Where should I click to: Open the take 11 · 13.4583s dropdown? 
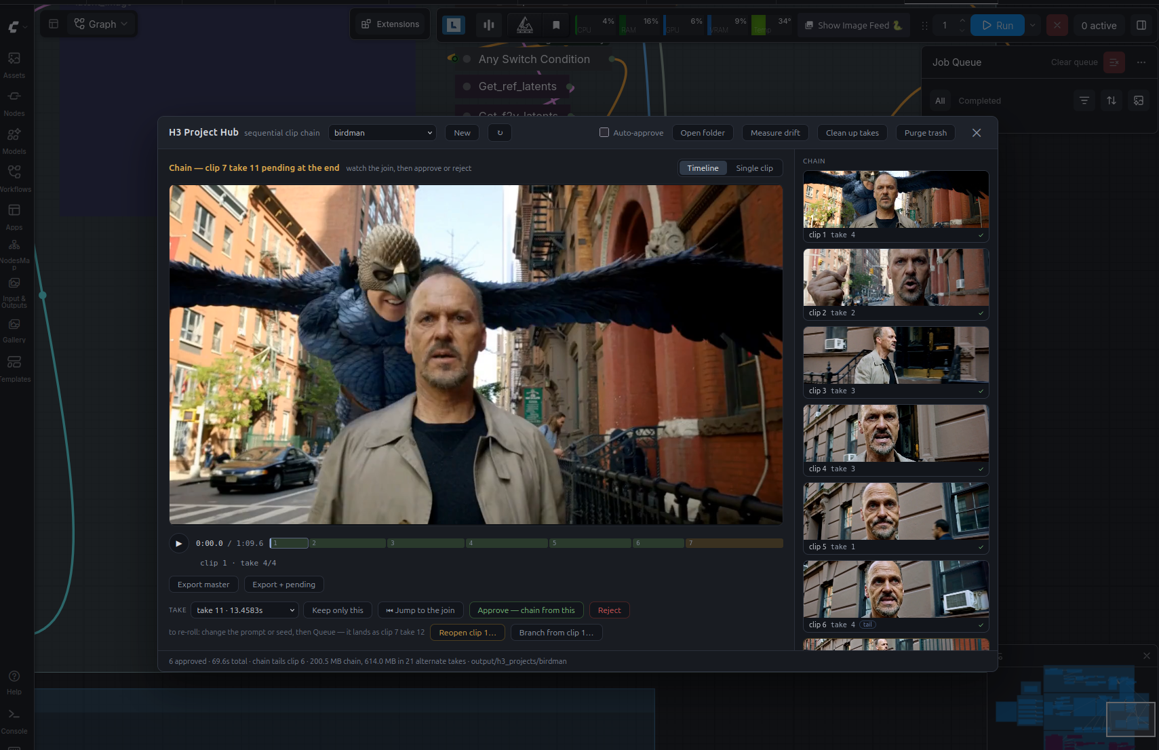(x=245, y=610)
